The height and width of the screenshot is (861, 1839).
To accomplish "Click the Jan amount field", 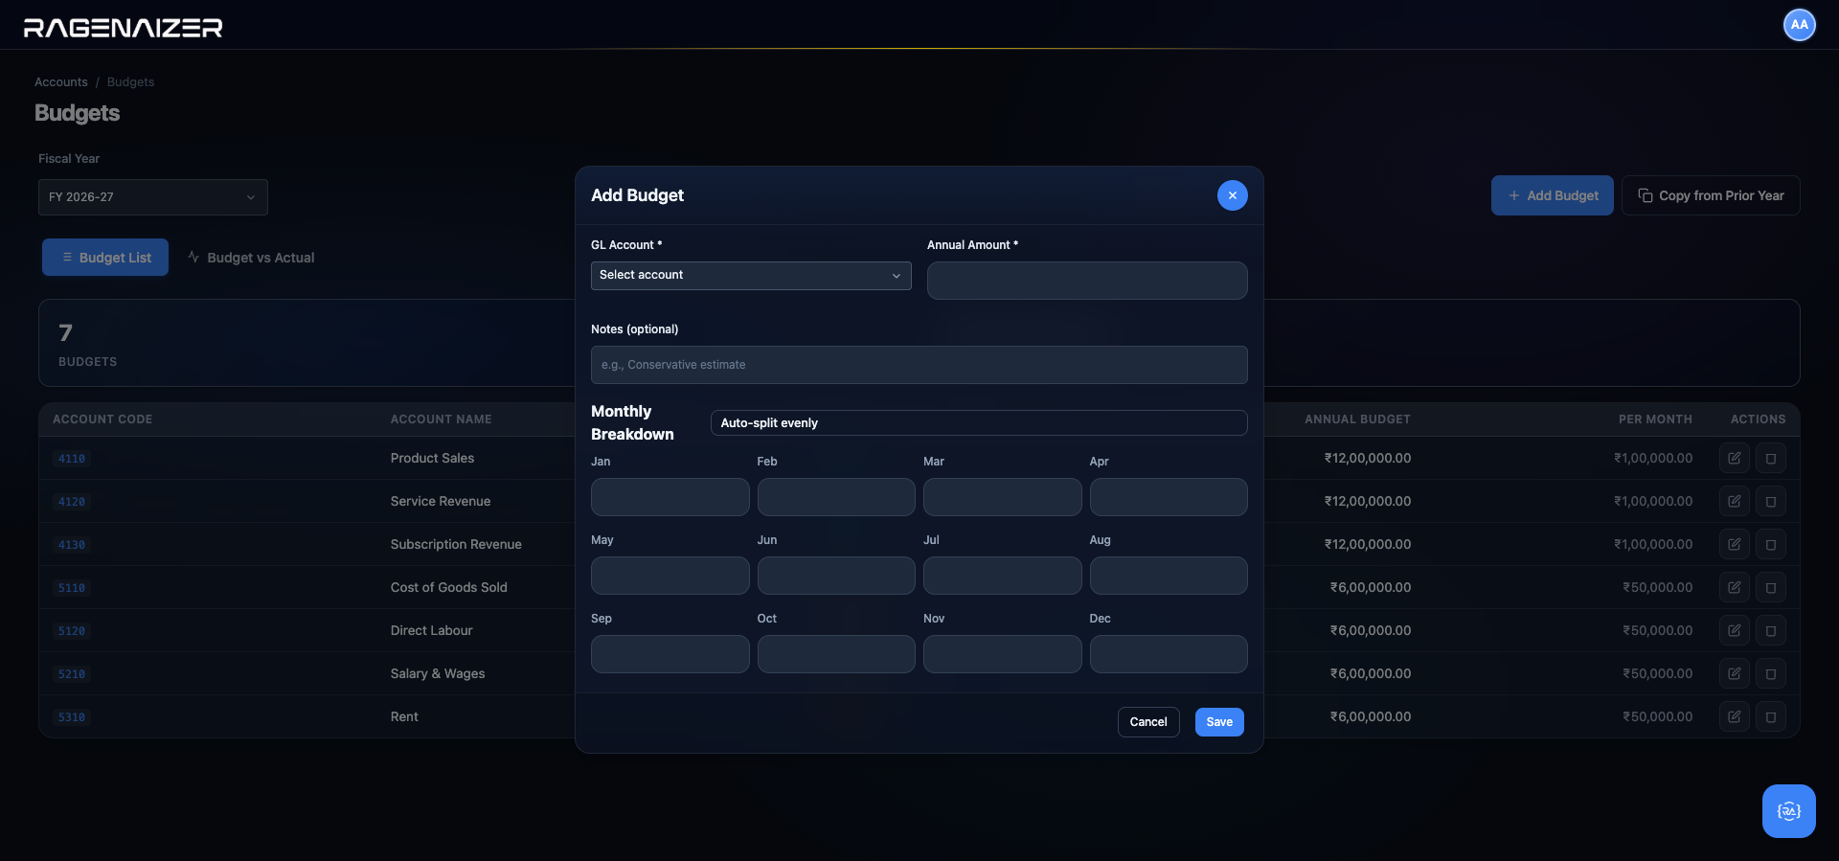I will pos(670,497).
